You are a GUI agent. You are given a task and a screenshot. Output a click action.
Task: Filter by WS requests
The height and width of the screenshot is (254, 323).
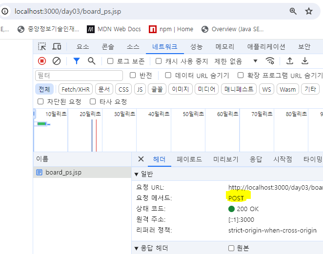(266, 89)
